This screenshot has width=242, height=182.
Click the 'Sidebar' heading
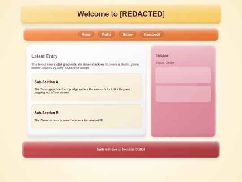[x=162, y=55]
